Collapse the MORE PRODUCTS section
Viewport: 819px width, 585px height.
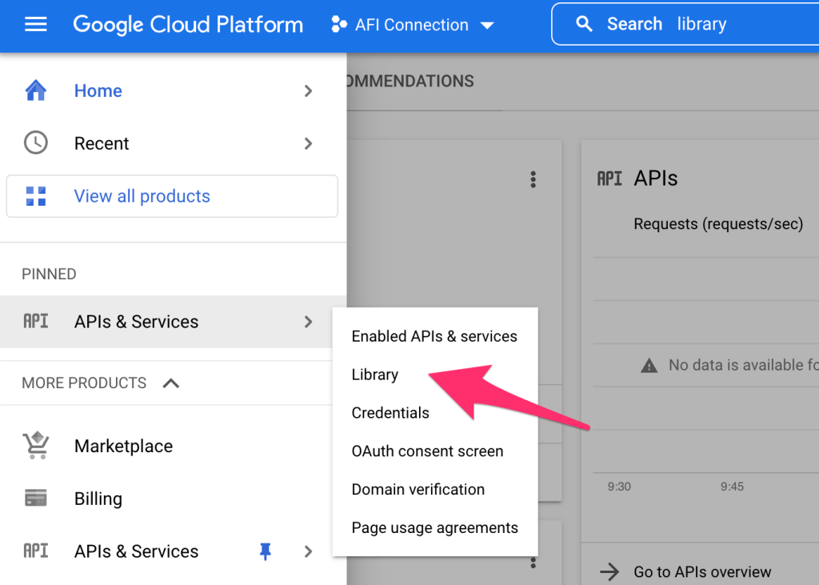170,383
